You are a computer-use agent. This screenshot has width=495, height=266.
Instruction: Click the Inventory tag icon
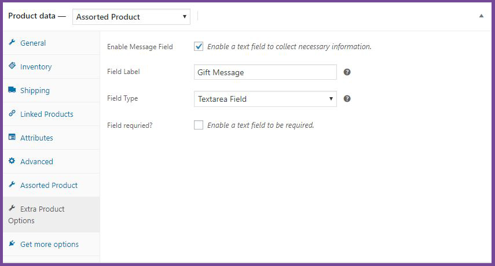[12, 66]
